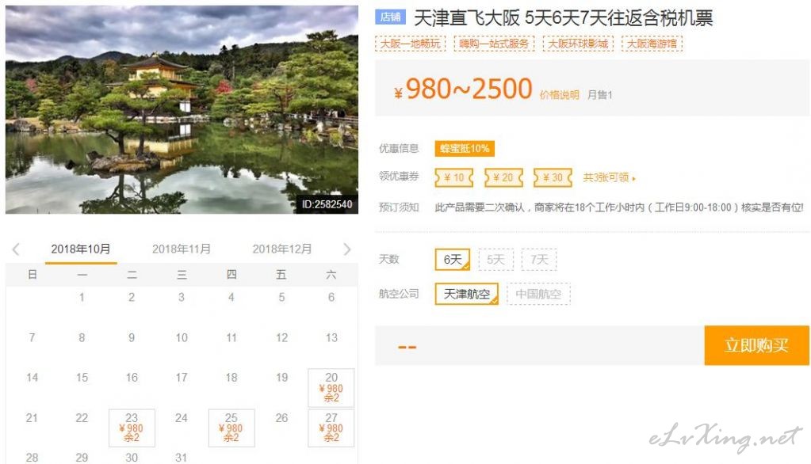Viewport: 811px width, 464px height.
Task: Click the 大阪一地畅玩 tag
Action: [410, 44]
